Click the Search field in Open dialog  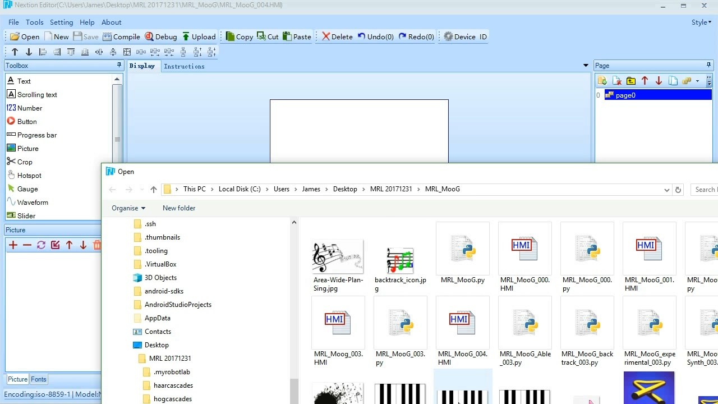pyautogui.click(x=704, y=190)
